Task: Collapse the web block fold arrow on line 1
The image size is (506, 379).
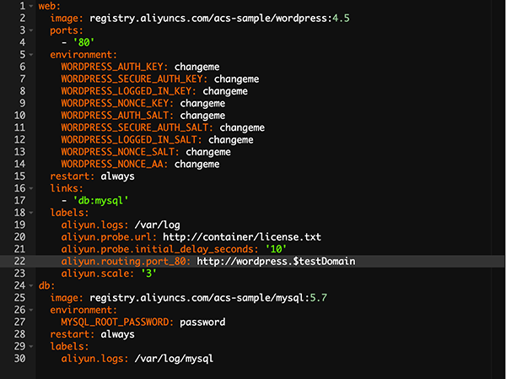Action: pos(31,6)
